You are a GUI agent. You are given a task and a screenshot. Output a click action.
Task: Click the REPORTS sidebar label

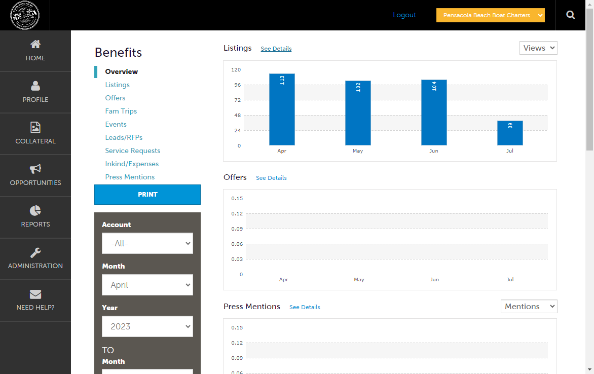[35, 225]
